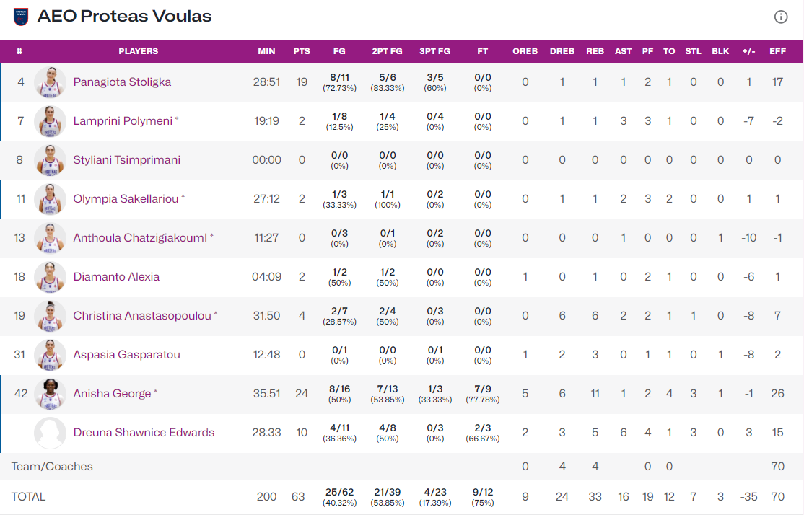The width and height of the screenshot is (804, 515).
Task: Open Lamprini Polymeni player link
Action: (123, 121)
